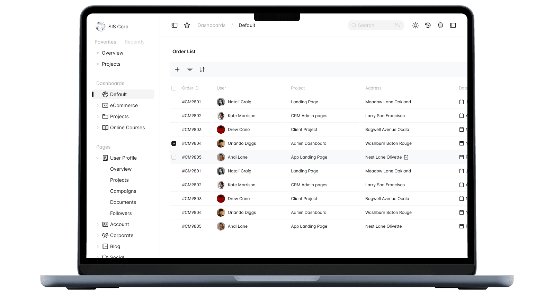Add a new order with plus icon
The image size is (554, 302).
pos(177,69)
